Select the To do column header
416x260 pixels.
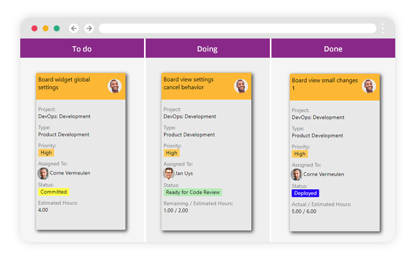point(82,48)
